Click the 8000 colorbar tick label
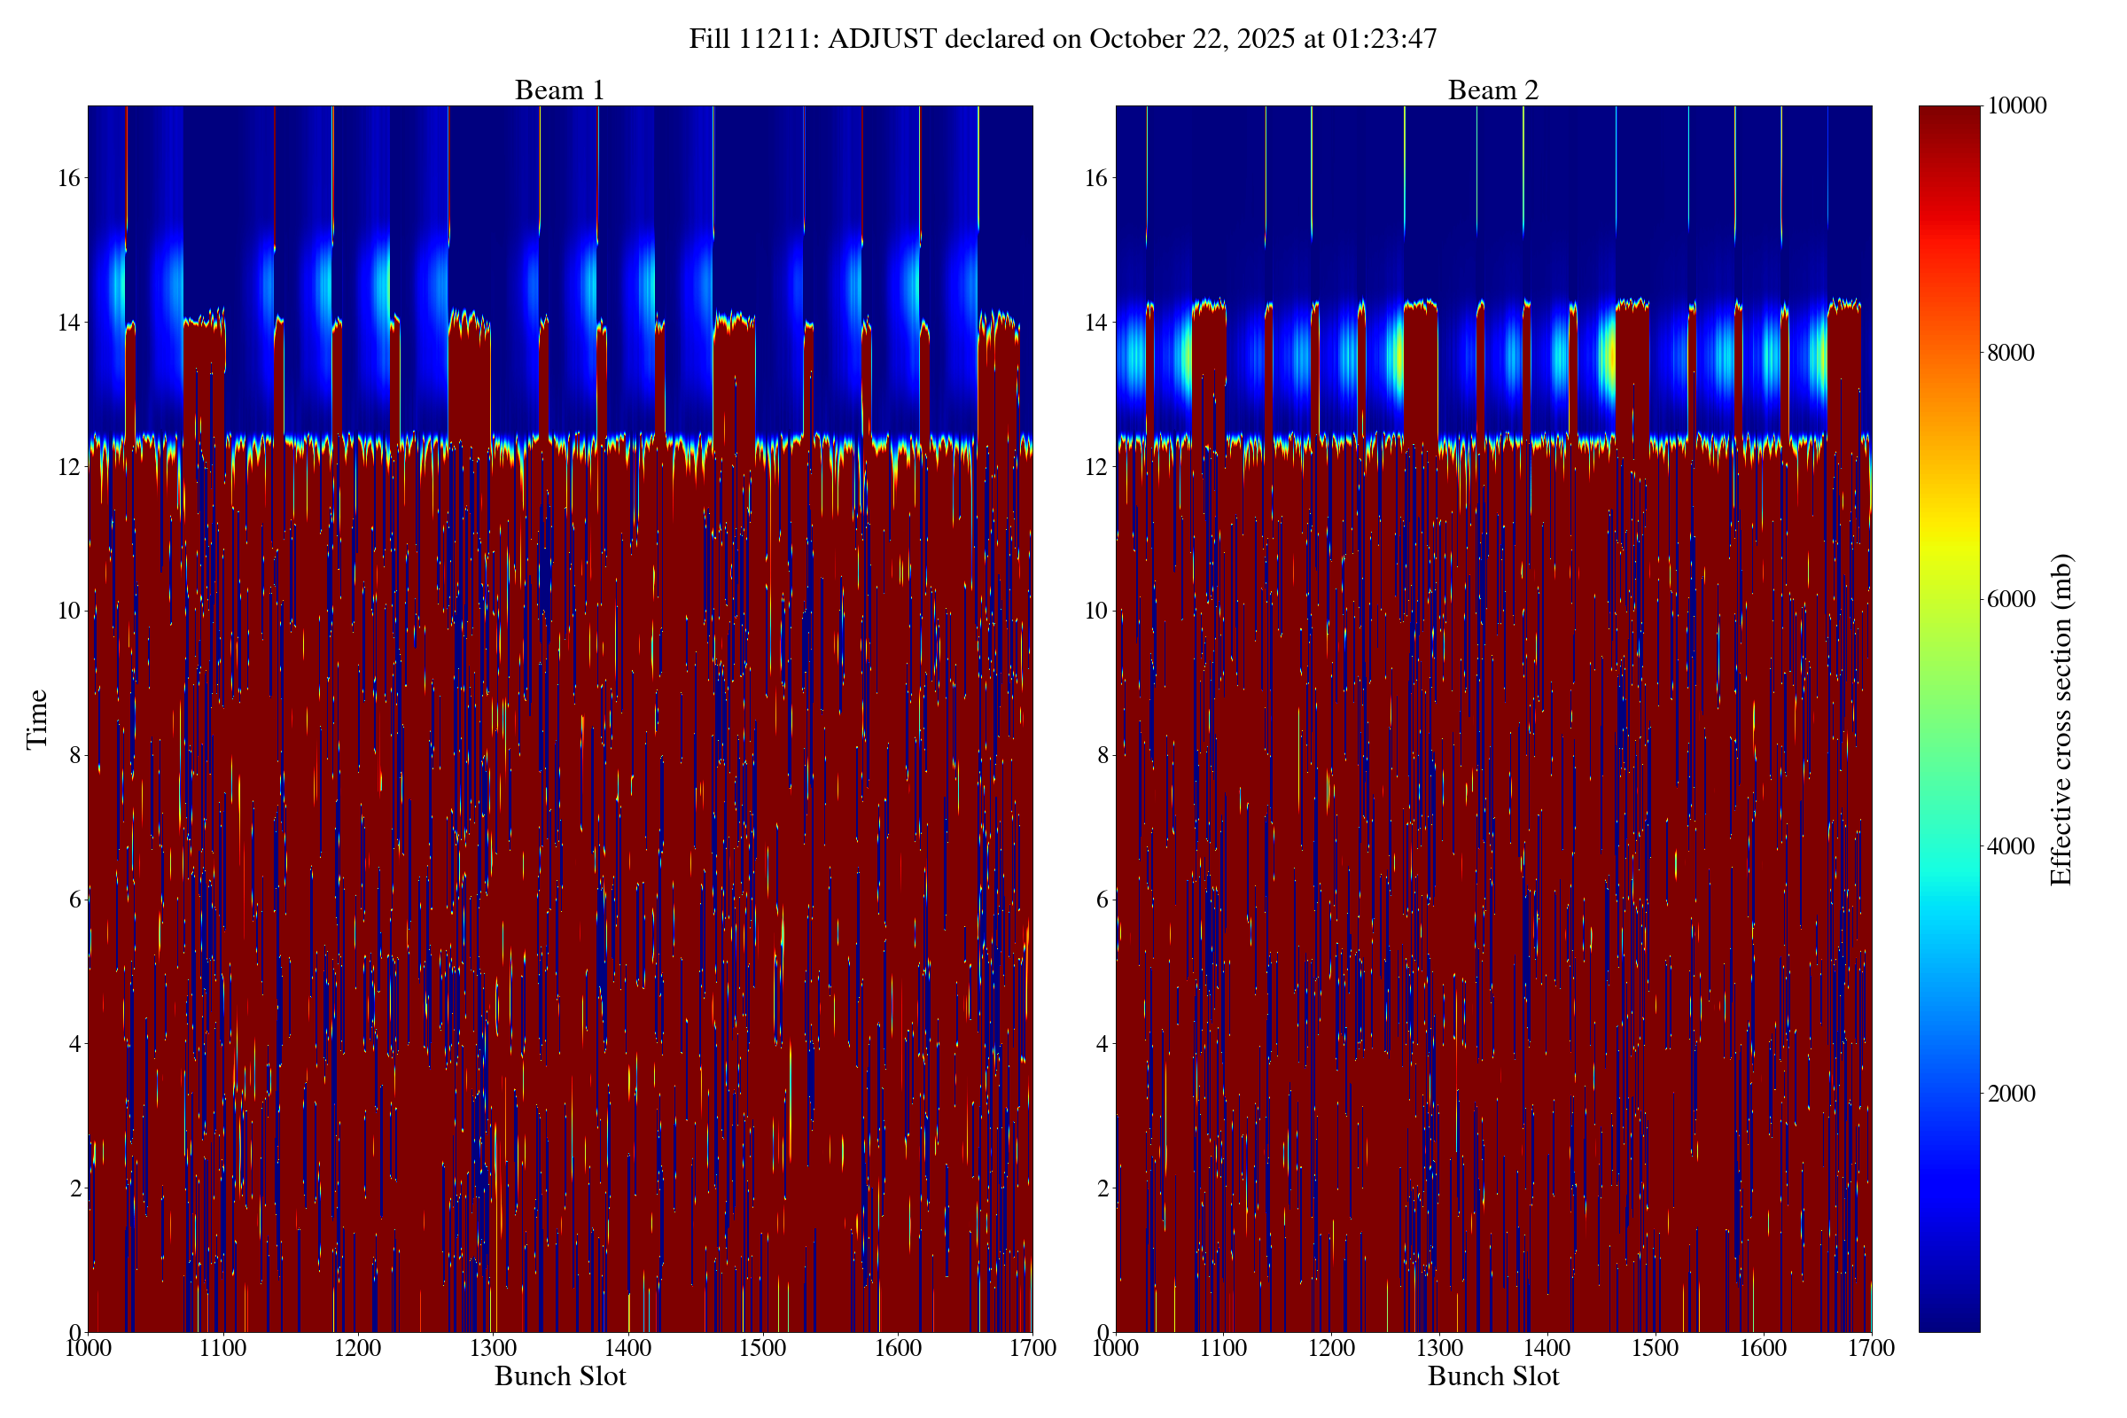Screen dimensions: 2127x1418 pyautogui.click(x=2010, y=353)
